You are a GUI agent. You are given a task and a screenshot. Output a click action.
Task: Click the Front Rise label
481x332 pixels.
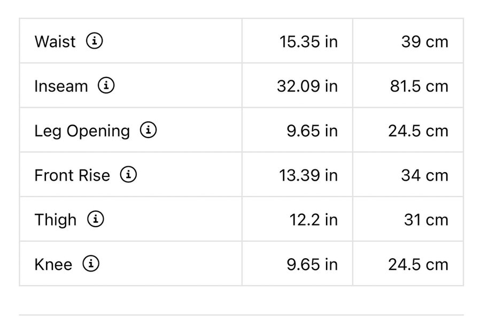(x=72, y=175)
